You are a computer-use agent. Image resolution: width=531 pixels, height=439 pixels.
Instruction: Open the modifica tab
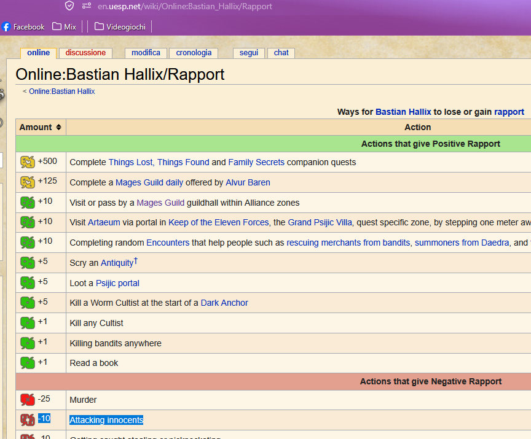(x=146, y=53)
